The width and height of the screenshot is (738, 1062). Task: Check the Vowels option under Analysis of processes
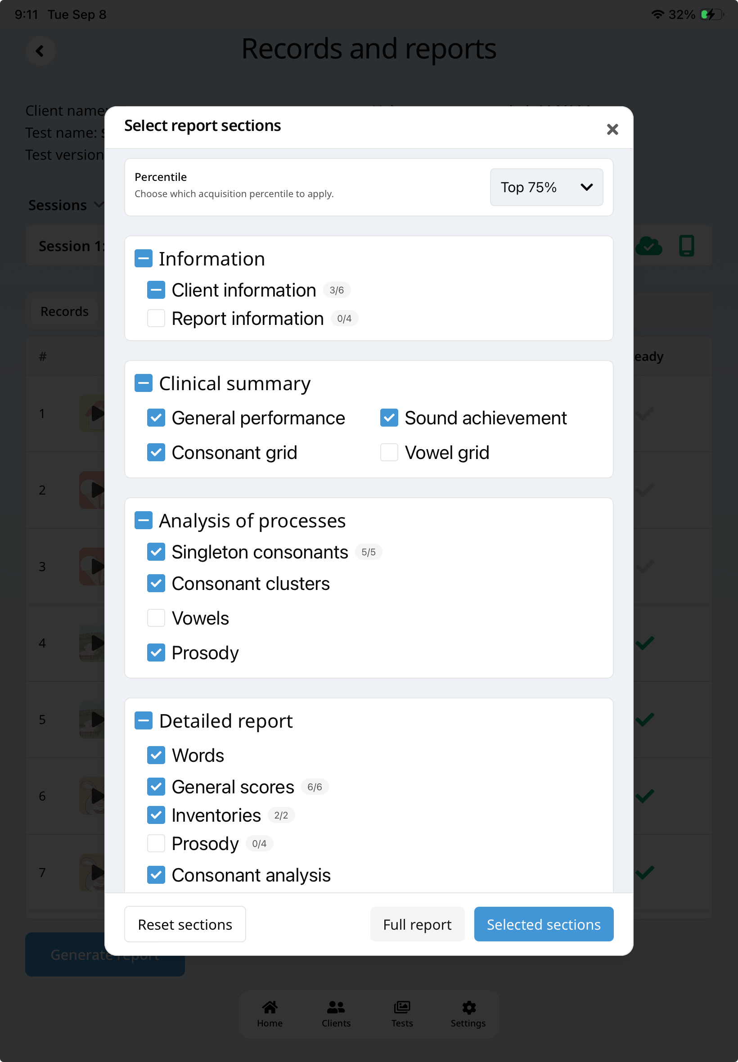pos(156,618)
